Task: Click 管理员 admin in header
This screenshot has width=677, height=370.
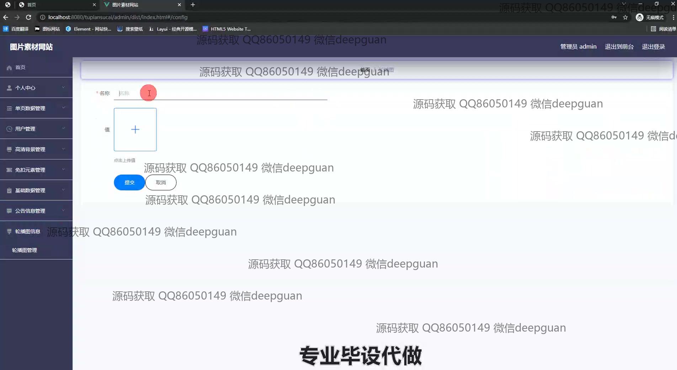Action: coord(578,47)
